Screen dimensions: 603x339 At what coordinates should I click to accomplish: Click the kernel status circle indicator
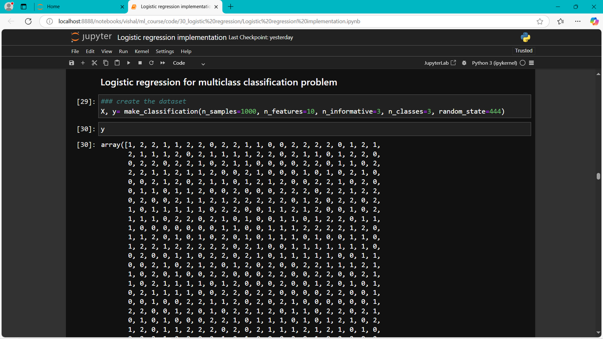click(523, 63)
